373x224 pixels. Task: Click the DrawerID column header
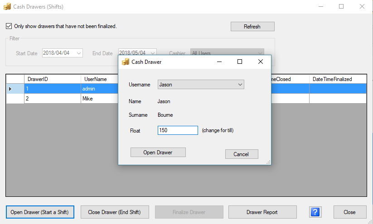(52, 79)
